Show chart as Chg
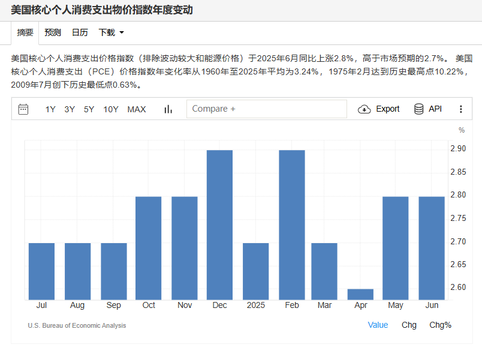 pos(409,325)
